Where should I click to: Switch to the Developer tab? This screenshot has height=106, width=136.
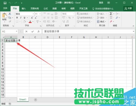pos(84,9)
